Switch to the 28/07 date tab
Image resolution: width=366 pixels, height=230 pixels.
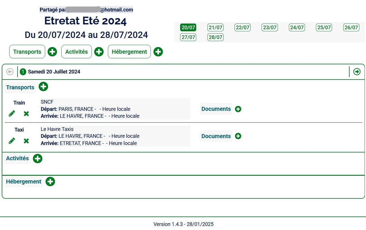point(216,37)
